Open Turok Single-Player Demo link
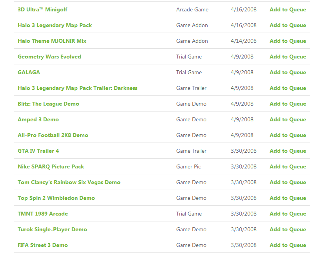 pos(52,229)
